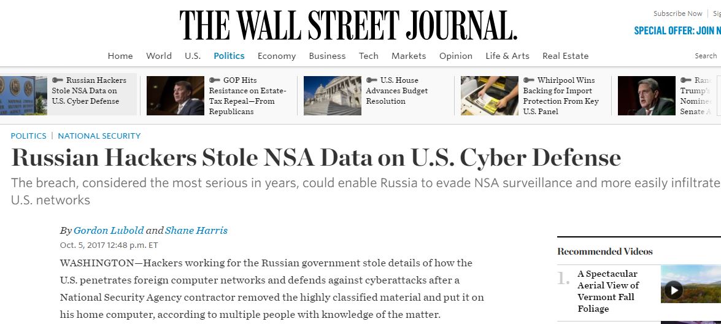Navigate to Real Estate section
Image resolution: width=721 pixels, height=324 pixels.
click(x=565, y=56)
